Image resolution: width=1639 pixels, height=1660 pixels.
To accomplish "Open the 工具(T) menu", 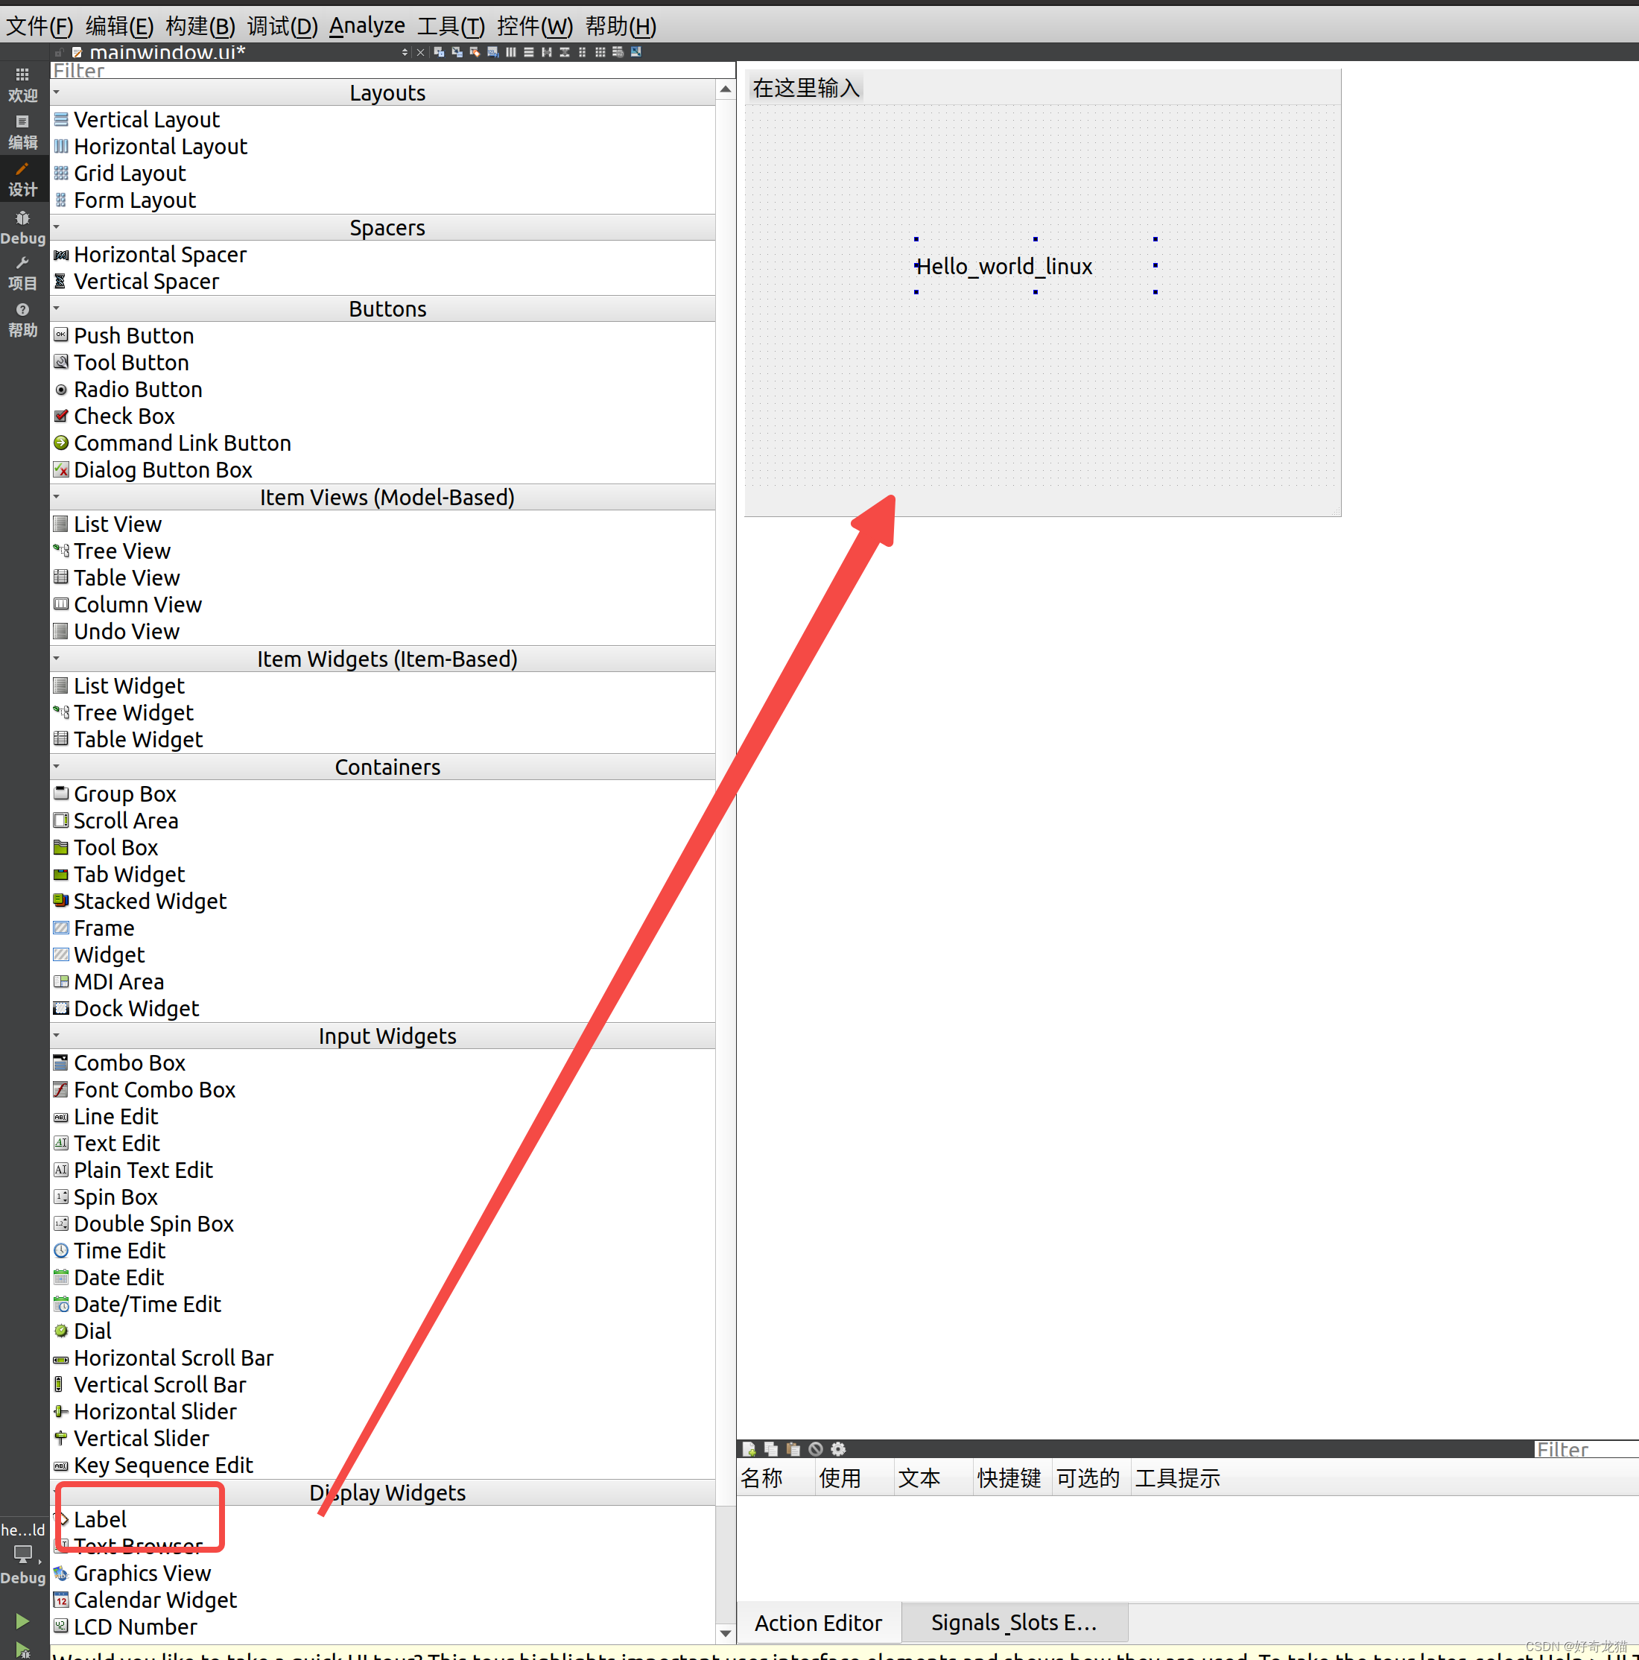I will click(451, 27).
